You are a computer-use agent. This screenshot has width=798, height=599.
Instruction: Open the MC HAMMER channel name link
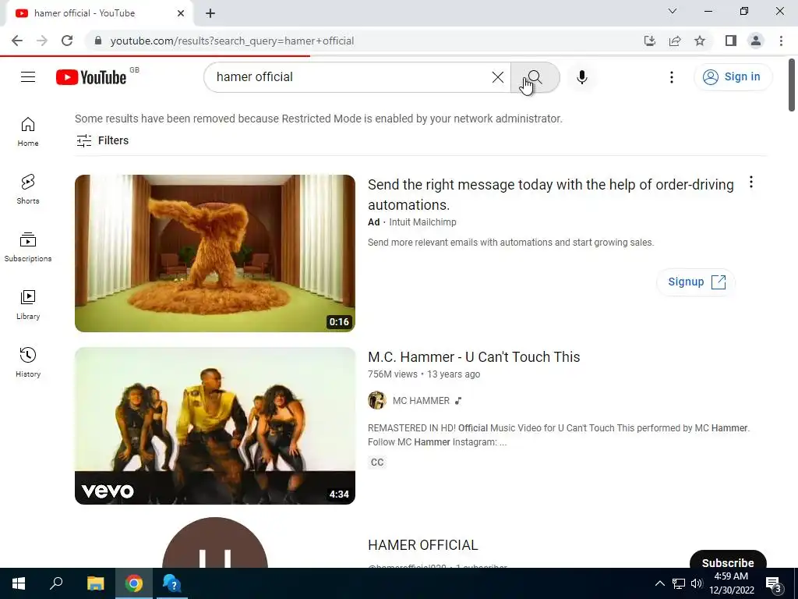421,401
